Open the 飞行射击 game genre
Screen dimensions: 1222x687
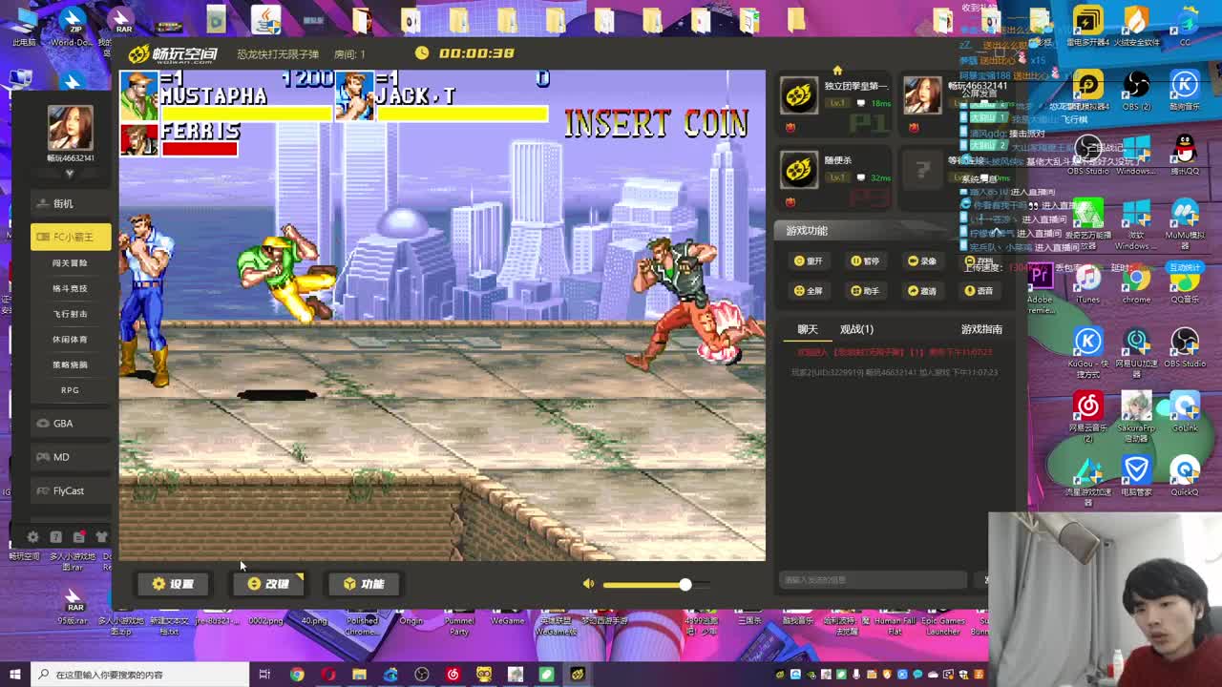70,314
